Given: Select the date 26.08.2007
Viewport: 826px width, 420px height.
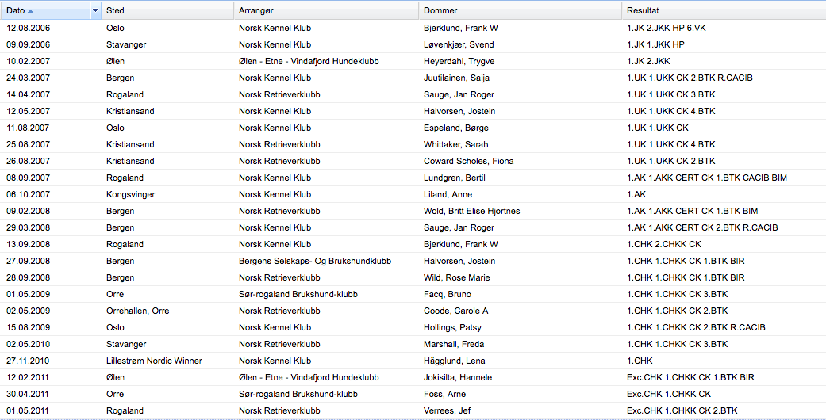Looking at the screenshot, I should click(x=28, y=161).
